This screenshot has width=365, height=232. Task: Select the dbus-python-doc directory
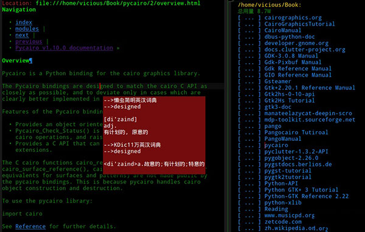290,36
